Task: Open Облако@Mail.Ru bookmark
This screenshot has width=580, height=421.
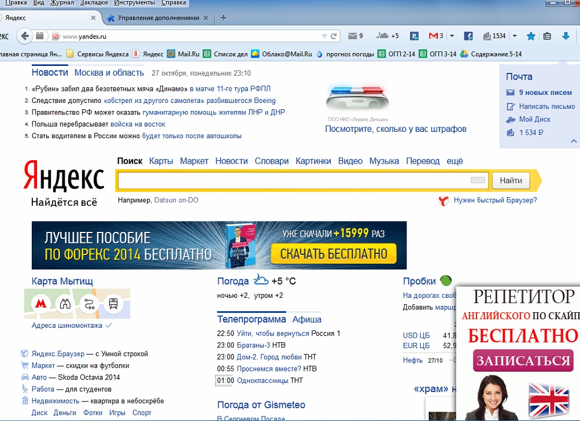Action: [282, 54]
